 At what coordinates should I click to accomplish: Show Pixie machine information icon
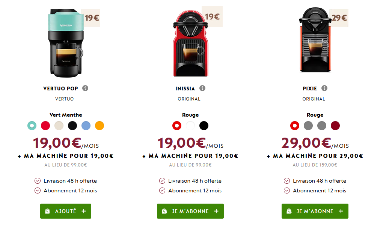pos(324,88)
